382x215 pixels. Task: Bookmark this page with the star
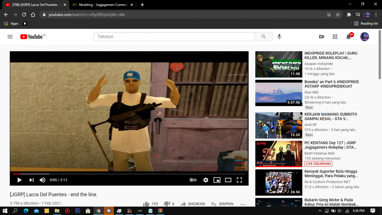coord(338,15)
